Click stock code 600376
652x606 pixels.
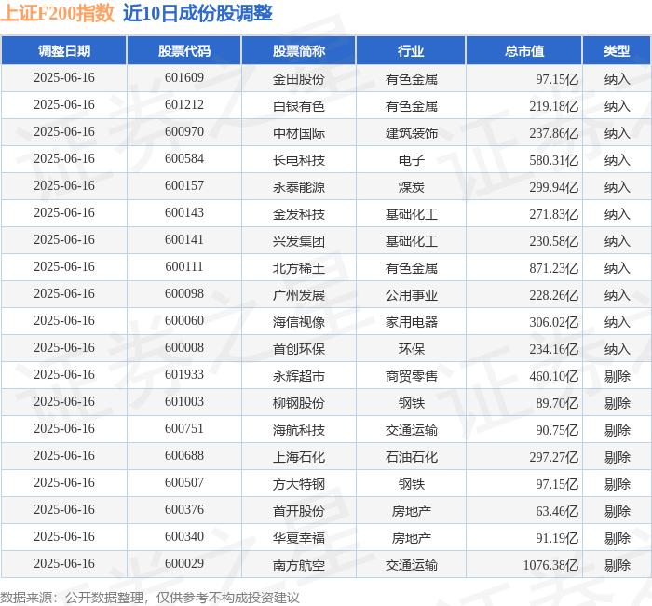184,510
